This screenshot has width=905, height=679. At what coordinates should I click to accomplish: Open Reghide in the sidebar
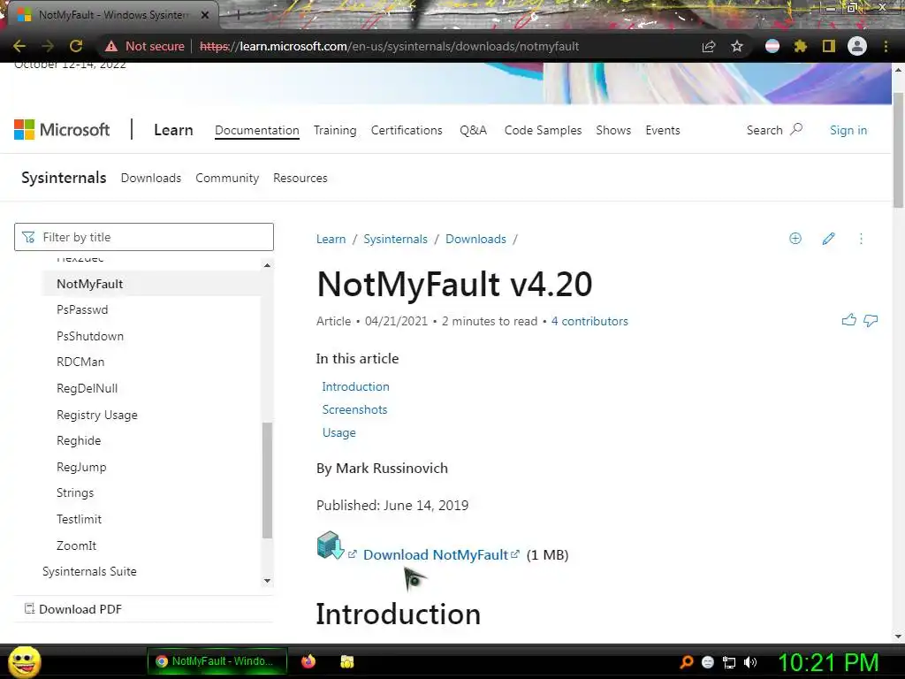79,440
